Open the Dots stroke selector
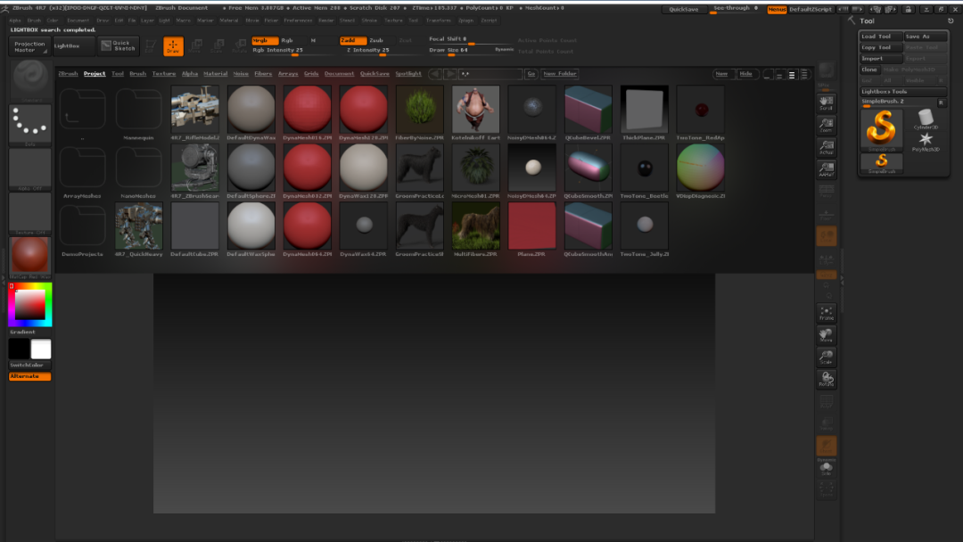Viewport: 963px width, 542px height. click(x=30, y=125)
